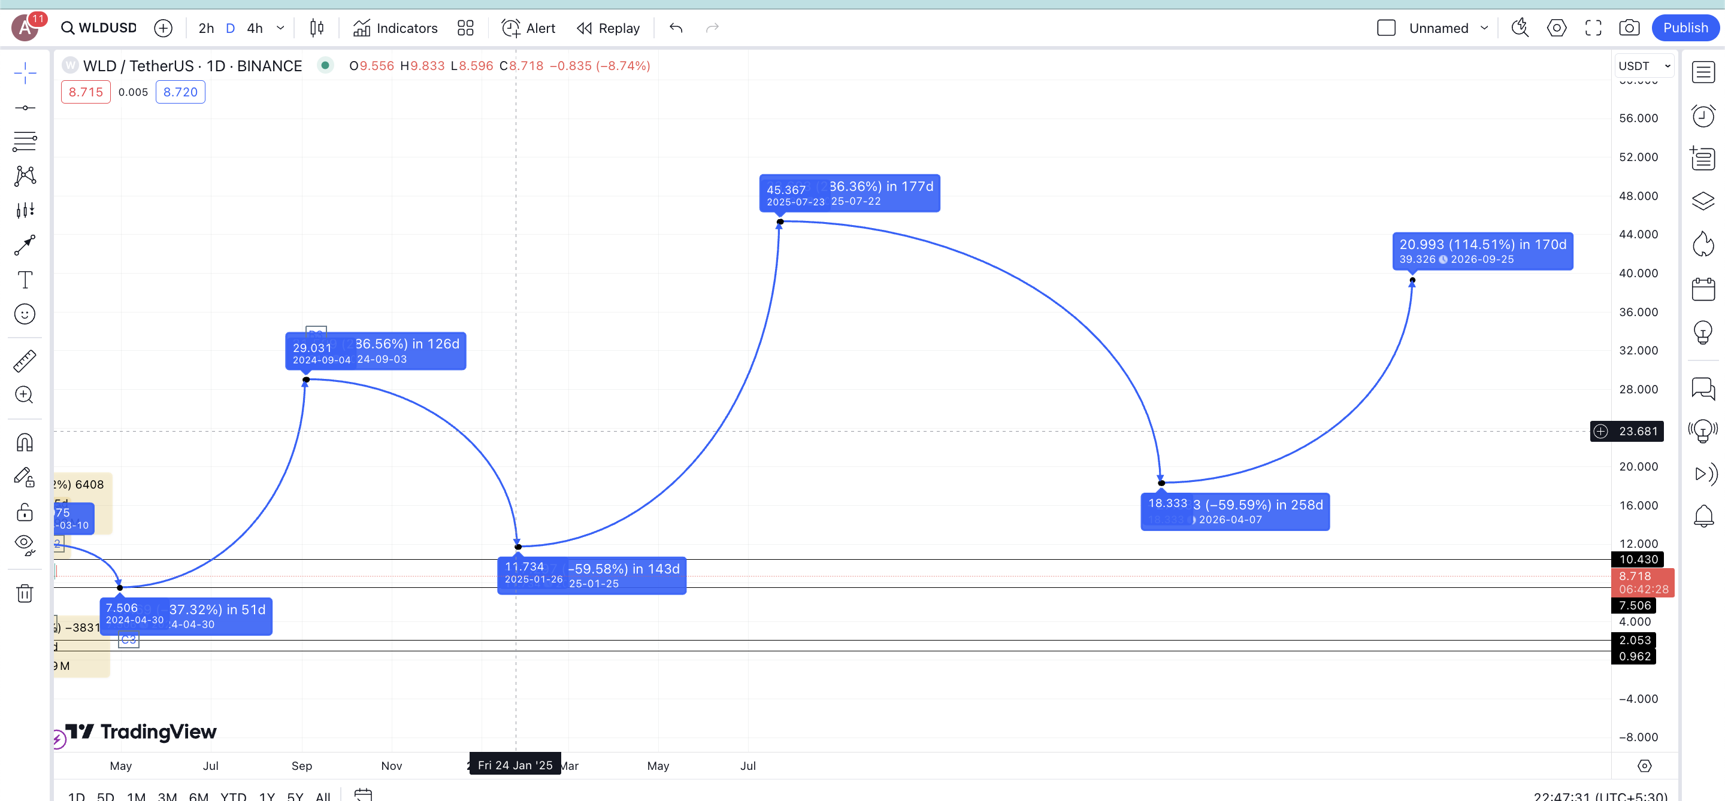Click the Zoom In tool
This screenshot has width=1725, height=801.
point(25,395)
